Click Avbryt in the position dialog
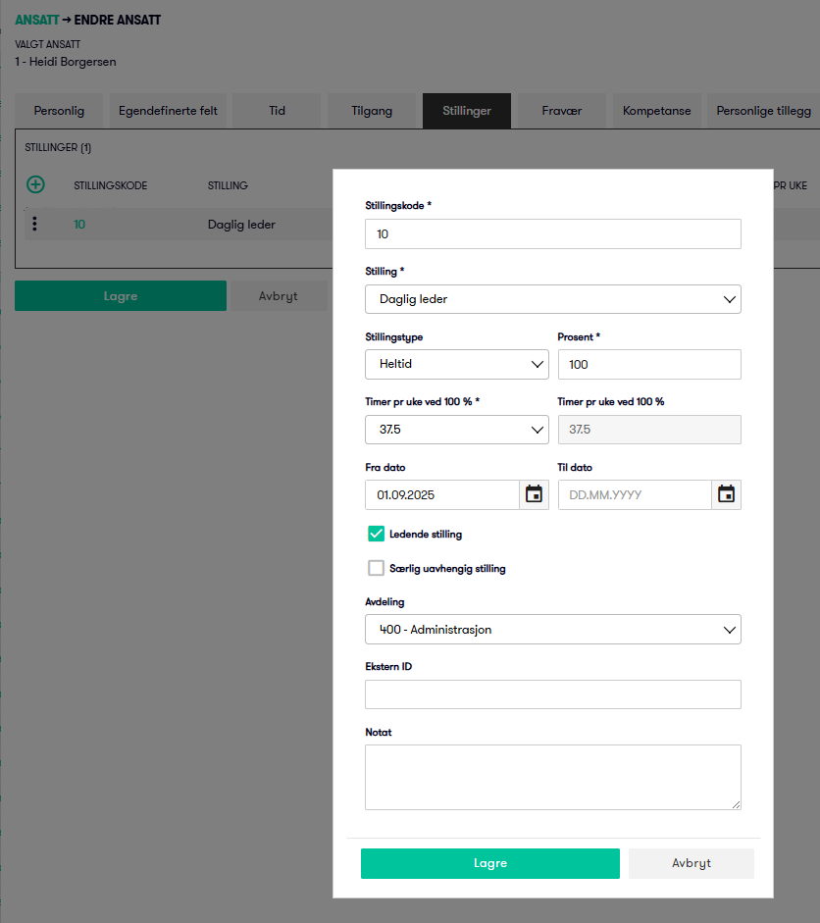 point(692,863)
